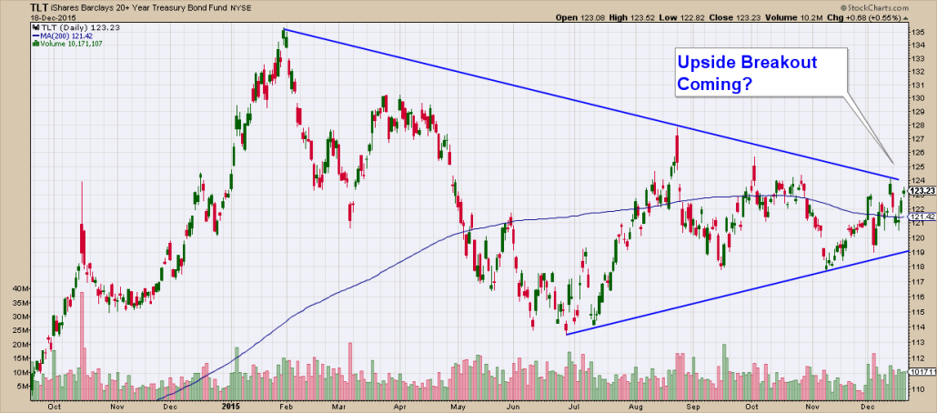Viewport: 937px width, 413px height.
Task: Click the Jul label on date axis
Action: tap(575, 407)
